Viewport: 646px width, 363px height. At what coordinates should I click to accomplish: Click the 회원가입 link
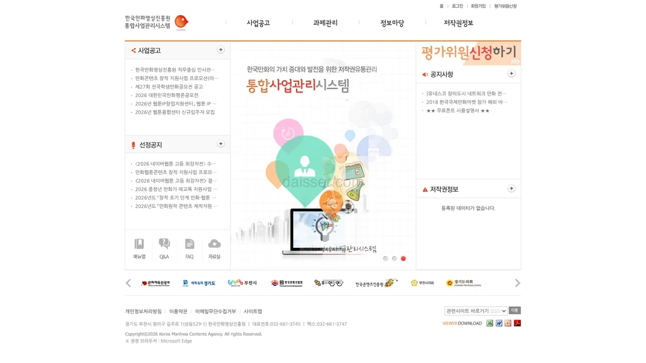(478, 6)
